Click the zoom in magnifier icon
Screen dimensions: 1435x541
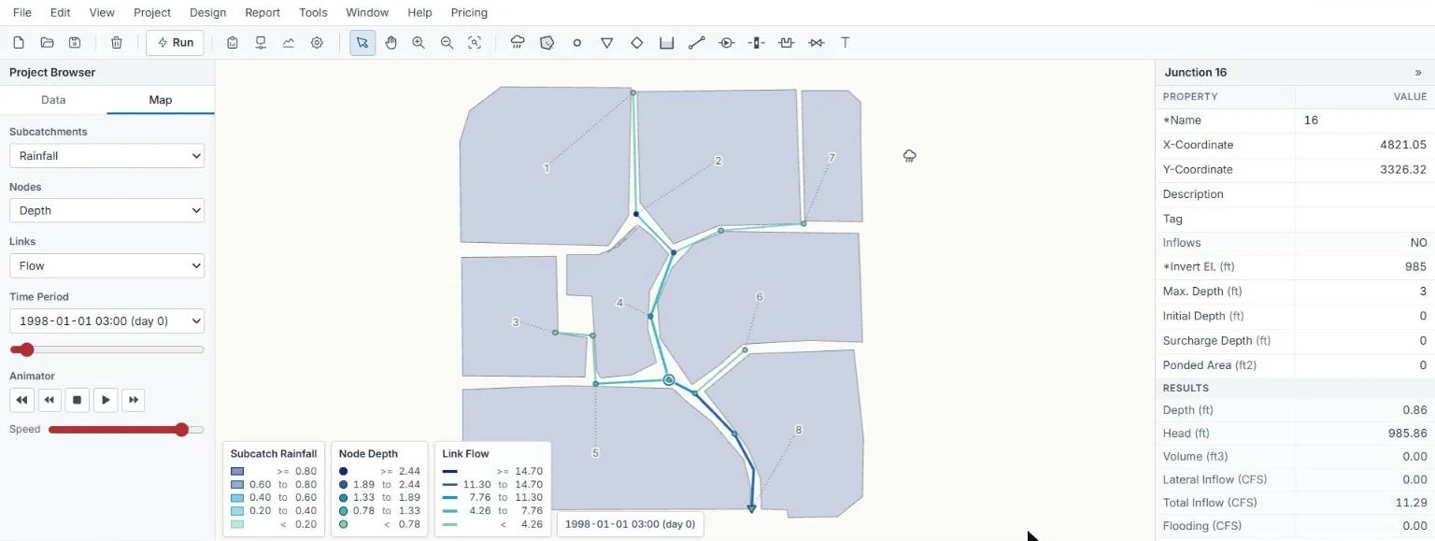pos(419,42)
